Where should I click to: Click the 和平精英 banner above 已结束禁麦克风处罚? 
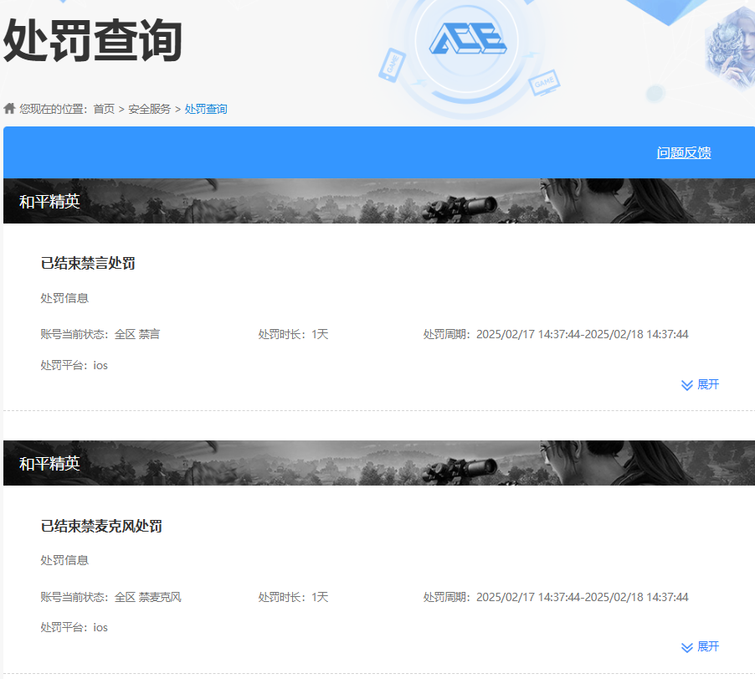click(x=379, y=463)
